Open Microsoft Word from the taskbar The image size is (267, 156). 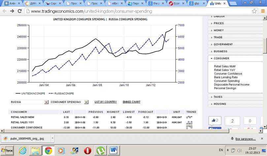click(113, 150)
